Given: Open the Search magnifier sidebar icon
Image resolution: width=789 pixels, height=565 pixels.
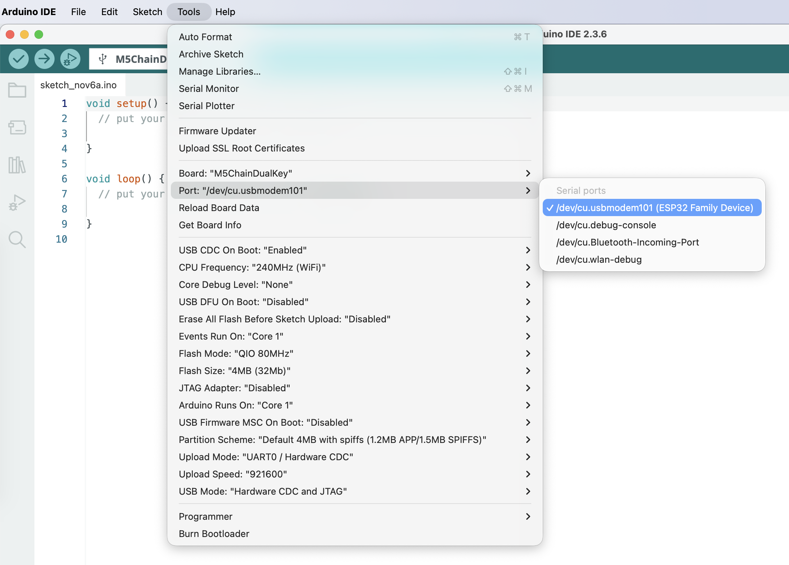Looking at the screenshot, I should (17, 239).
